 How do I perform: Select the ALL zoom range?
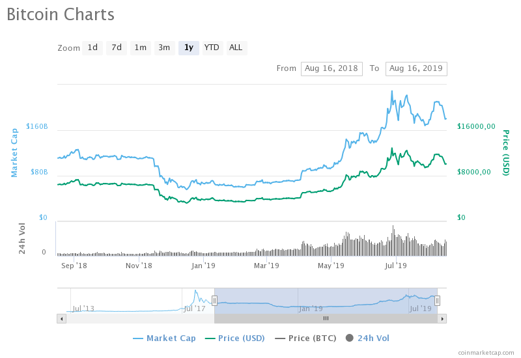pos(236,48)
